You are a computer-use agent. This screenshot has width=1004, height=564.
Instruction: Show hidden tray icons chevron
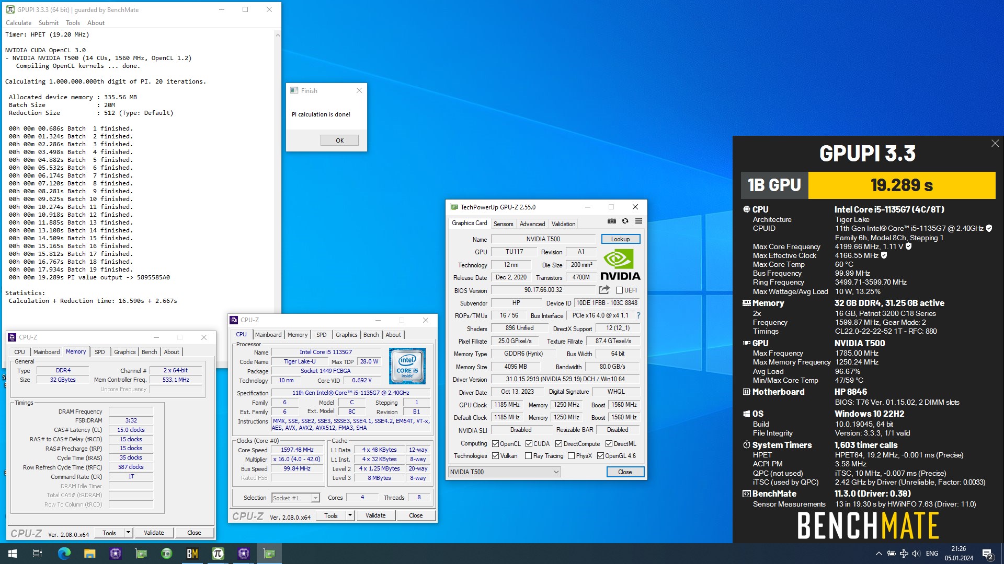878,554
